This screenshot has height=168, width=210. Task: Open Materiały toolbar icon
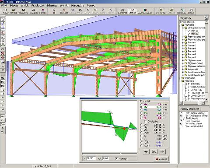point(182,11)
